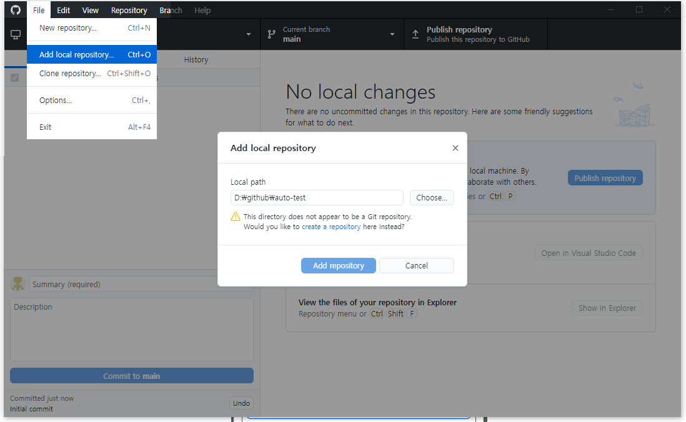Viewport: 686px width, 422px height.
Task: Click the Summary (required) field
Action: coord(141,284)
